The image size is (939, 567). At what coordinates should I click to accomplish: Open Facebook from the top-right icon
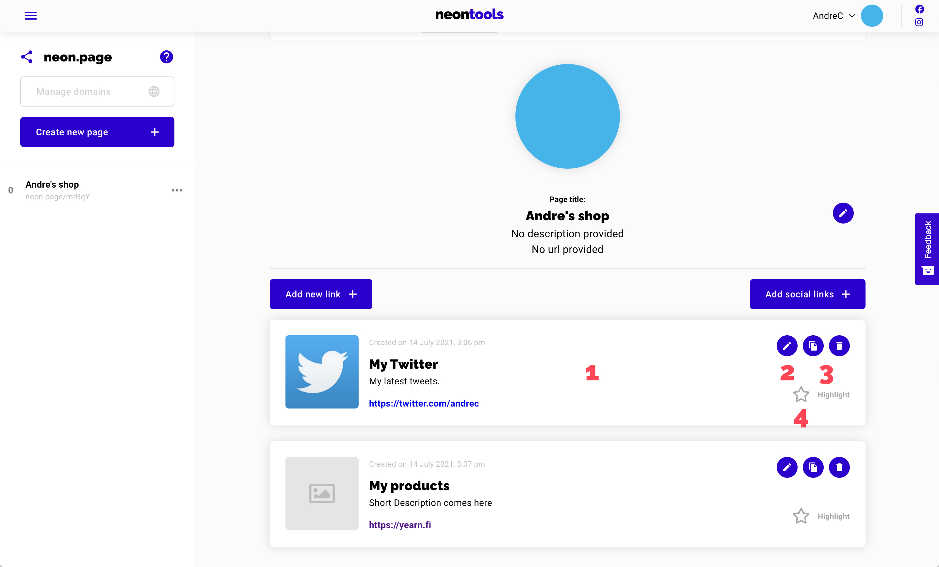coord(919,9)
